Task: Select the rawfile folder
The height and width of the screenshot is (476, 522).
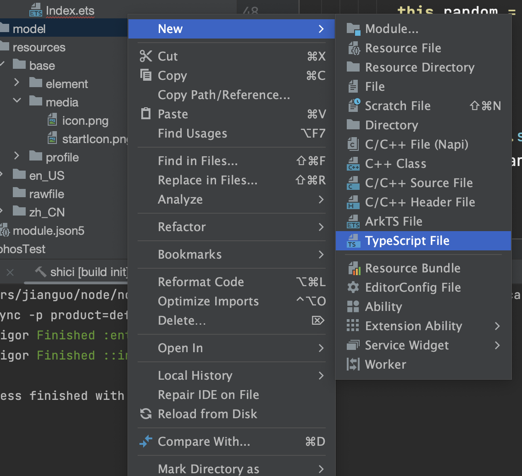Action: pos(47,194)
